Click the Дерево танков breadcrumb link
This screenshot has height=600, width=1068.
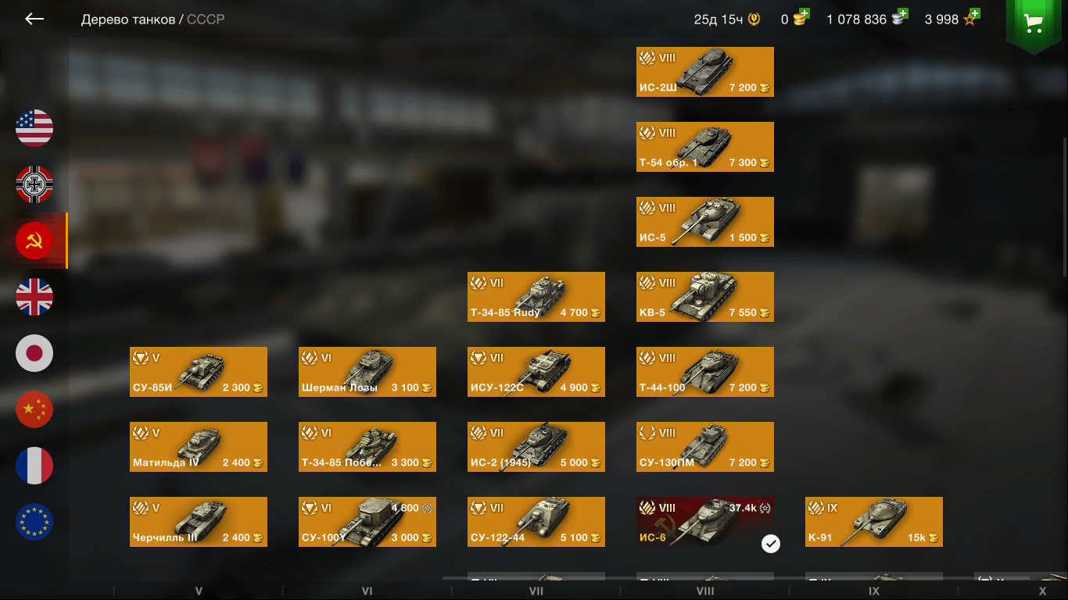pos(128,20)
